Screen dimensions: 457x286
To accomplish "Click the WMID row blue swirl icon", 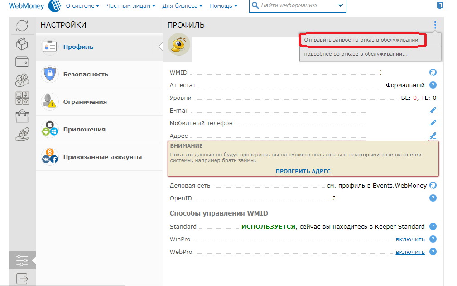I will point(433,72).
